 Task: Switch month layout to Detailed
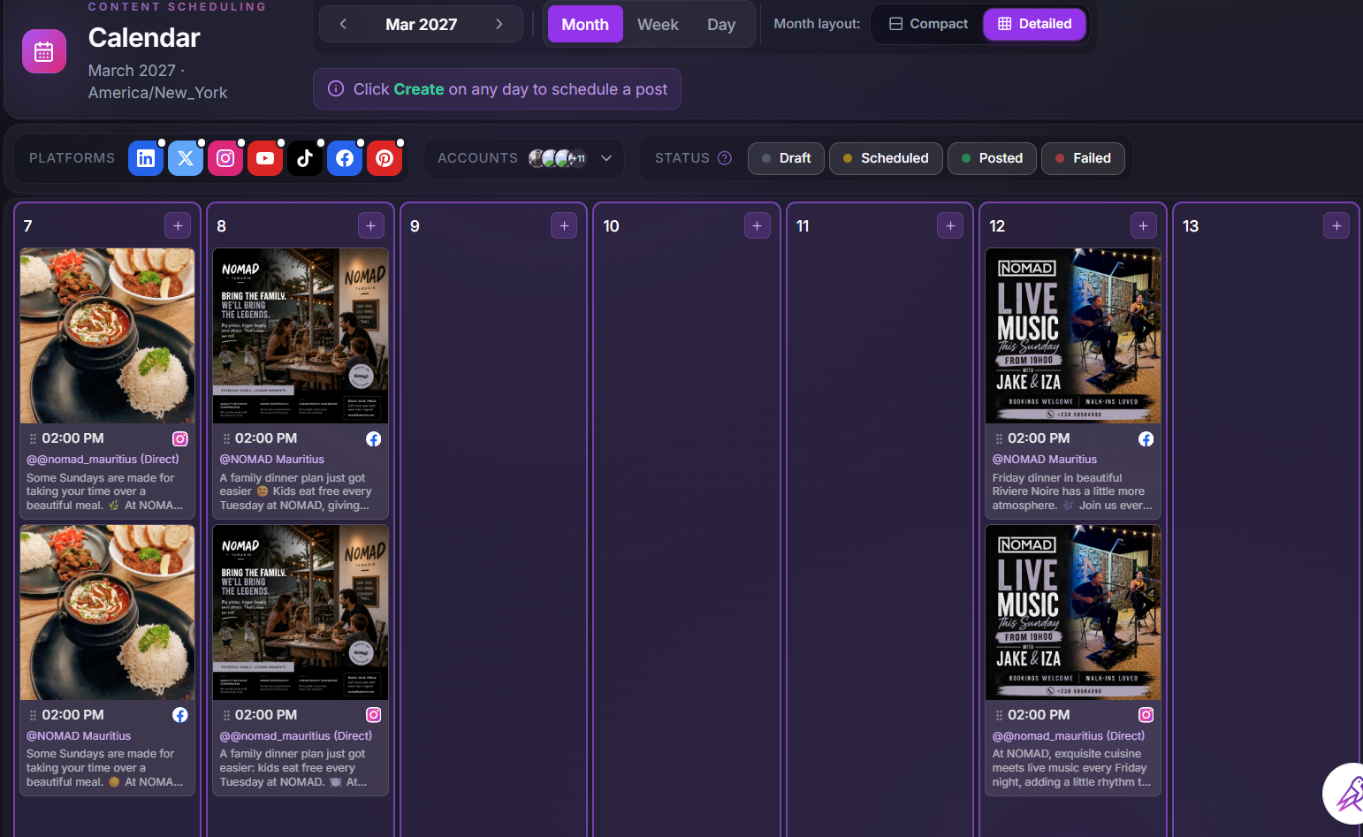click(1034, 24)
